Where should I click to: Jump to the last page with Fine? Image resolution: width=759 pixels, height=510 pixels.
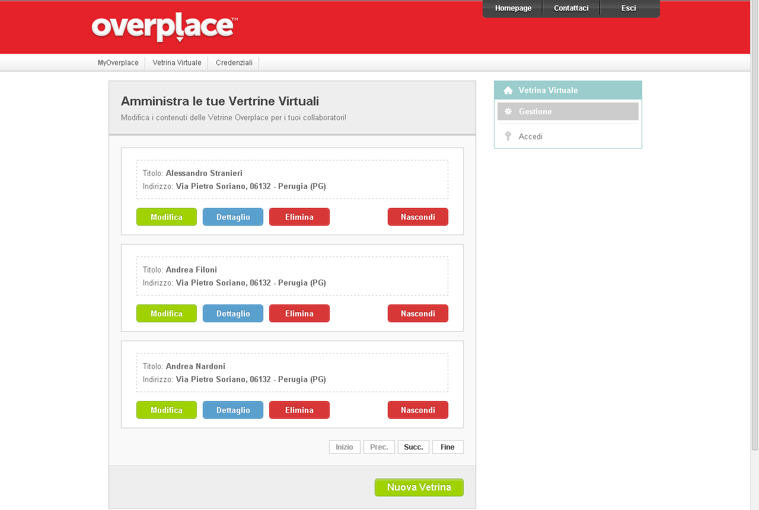point(448,447)
